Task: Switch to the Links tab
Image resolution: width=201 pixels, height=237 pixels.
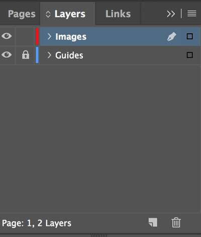Action: pos(118,14)
